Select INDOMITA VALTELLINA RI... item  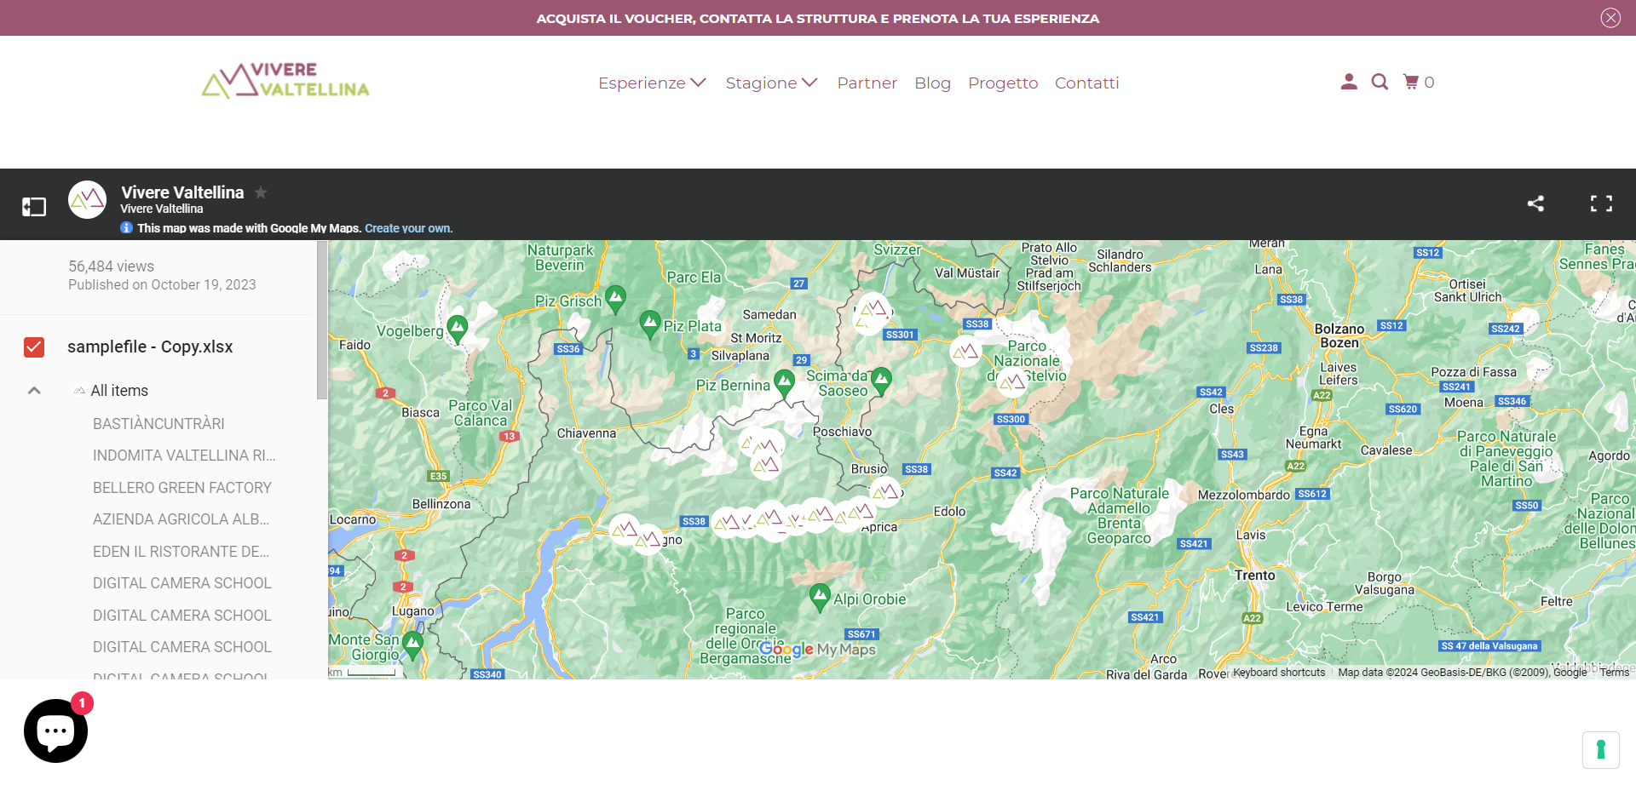click(184, 456)
